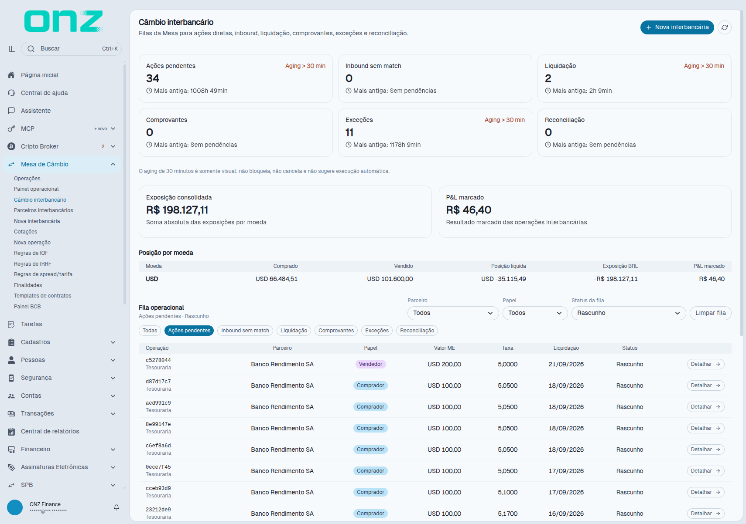Expand the Segurança chevron
This screenshot has height=524, width=746.
tap(113, 378)
